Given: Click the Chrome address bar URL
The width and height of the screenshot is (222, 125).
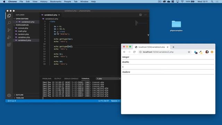Looking at the screenshot, I should coord(158,52).
